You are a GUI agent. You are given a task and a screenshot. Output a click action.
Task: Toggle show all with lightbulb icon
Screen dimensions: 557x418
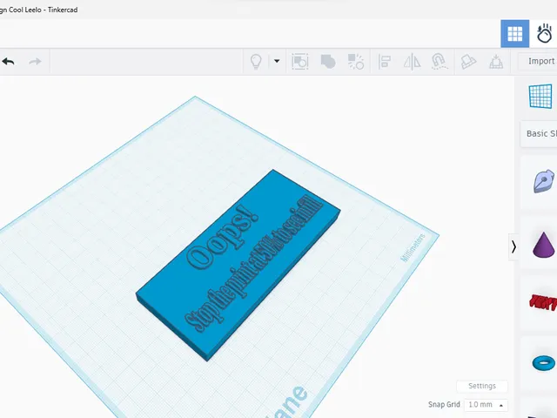click(256, 62)
